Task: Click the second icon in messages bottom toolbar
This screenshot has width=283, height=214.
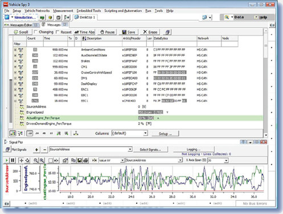Action: tap(20, 133)
